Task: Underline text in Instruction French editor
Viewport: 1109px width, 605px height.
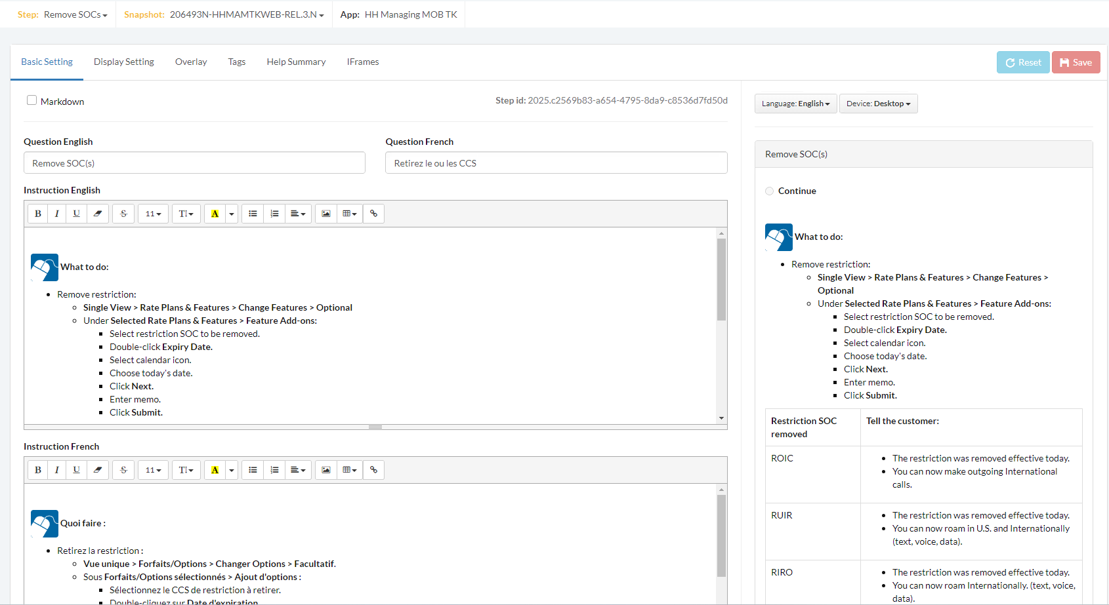Action: (x=77, y=470)
